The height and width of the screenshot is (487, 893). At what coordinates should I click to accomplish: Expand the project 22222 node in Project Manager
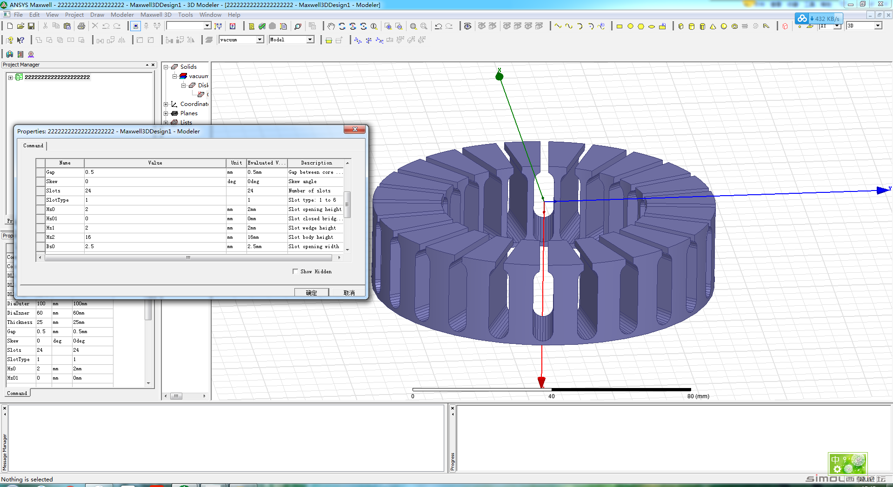click(x=10, y=78)
